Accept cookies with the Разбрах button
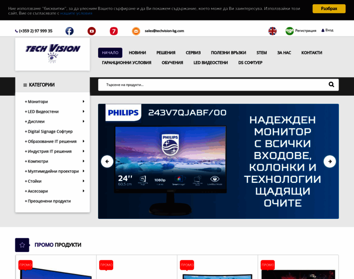The image size is (354, 279). (329, 8)
